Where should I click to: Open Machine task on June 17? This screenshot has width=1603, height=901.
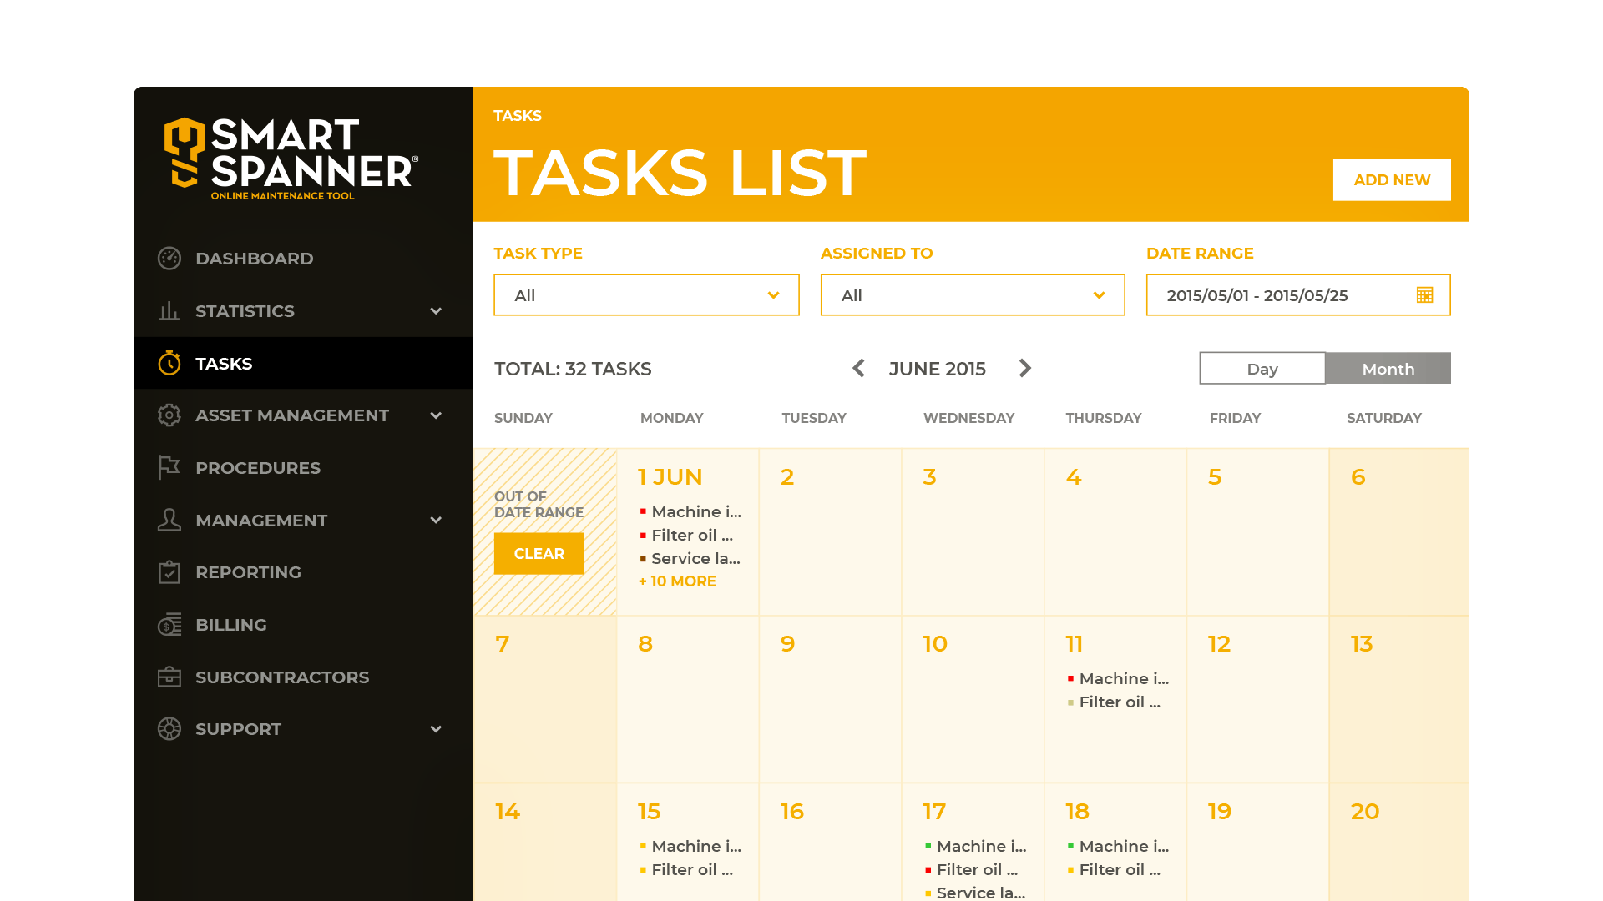click(x=975, y=846)
